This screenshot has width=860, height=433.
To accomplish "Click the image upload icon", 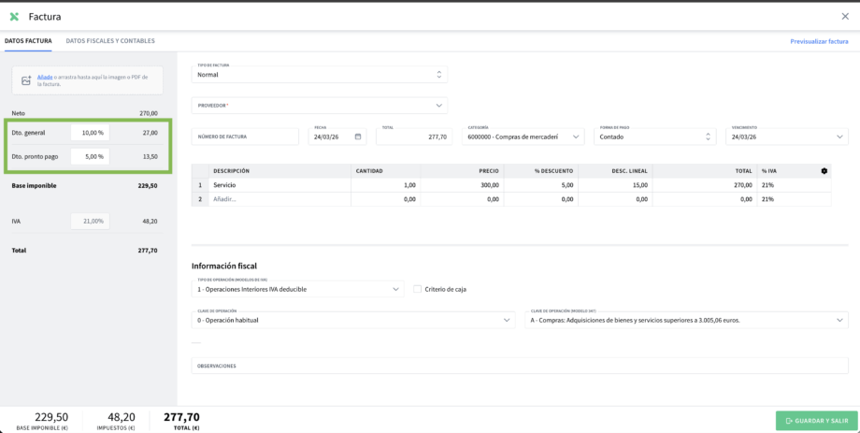I will (x=27, y=81).
